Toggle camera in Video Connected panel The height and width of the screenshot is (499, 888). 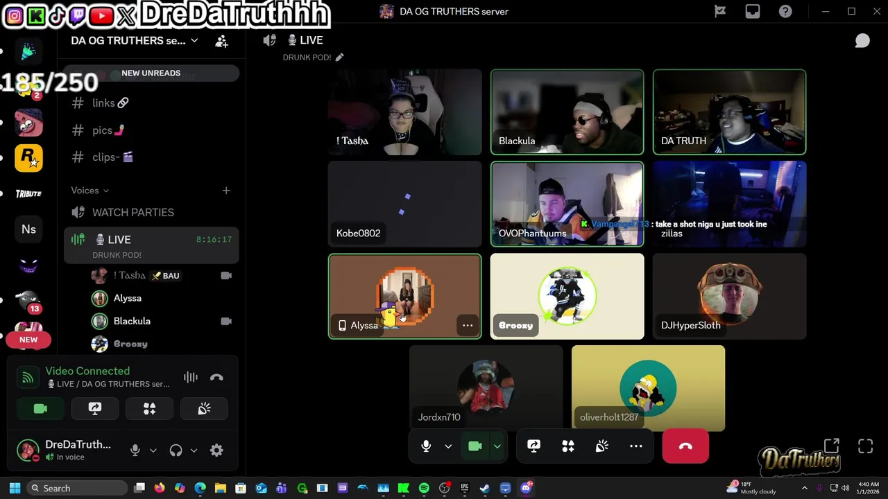tap(40, 409)
